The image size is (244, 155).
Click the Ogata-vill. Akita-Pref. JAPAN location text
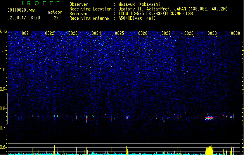[173, 9]
